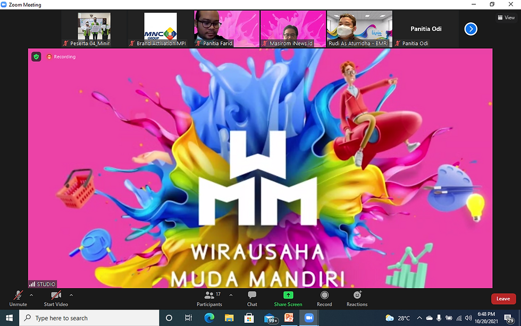The height and width of the screenshot is (326, 521).
Task: Show hidden system tray icons
Action: [419, 318]
